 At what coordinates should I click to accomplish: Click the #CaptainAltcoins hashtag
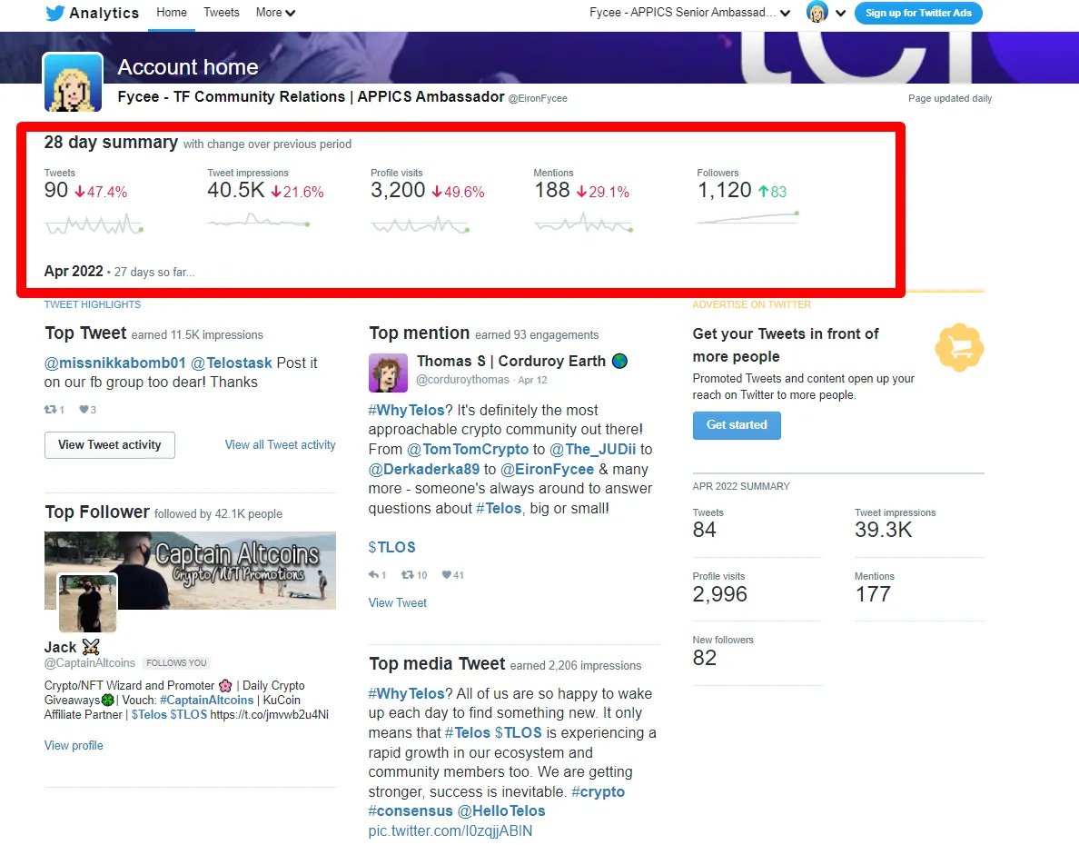click(206, 700)
